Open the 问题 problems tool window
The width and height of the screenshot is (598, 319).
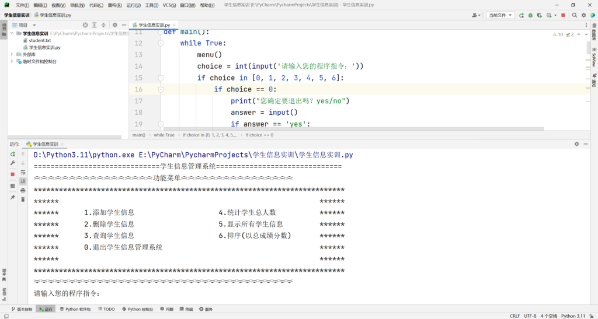[167, 309]
